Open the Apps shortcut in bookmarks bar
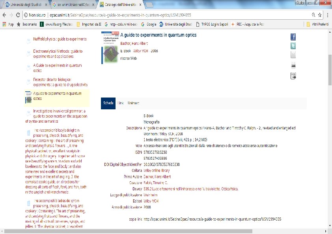Image resolution: width=332 pixels, height=234 pixels. click(x=8, y=24)
